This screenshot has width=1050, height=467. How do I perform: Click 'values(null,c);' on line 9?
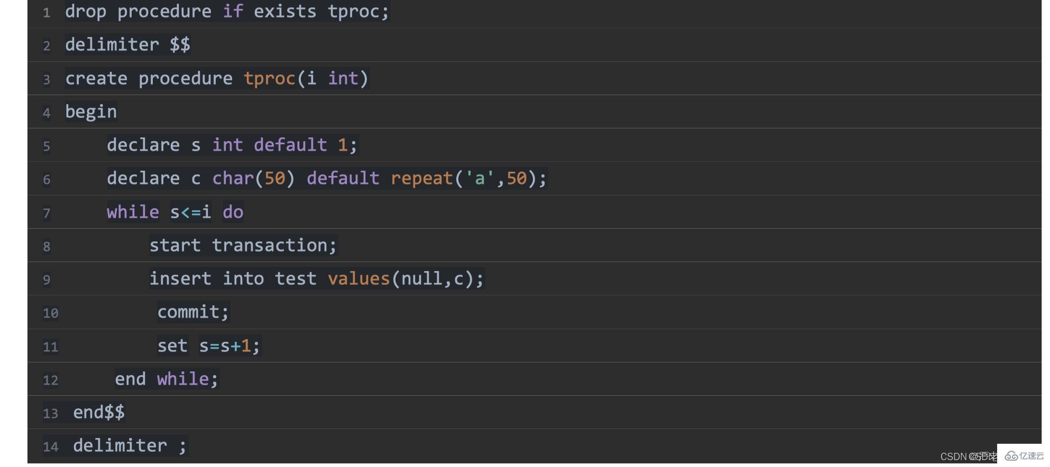pyautogui.click(x=406, y=278)
